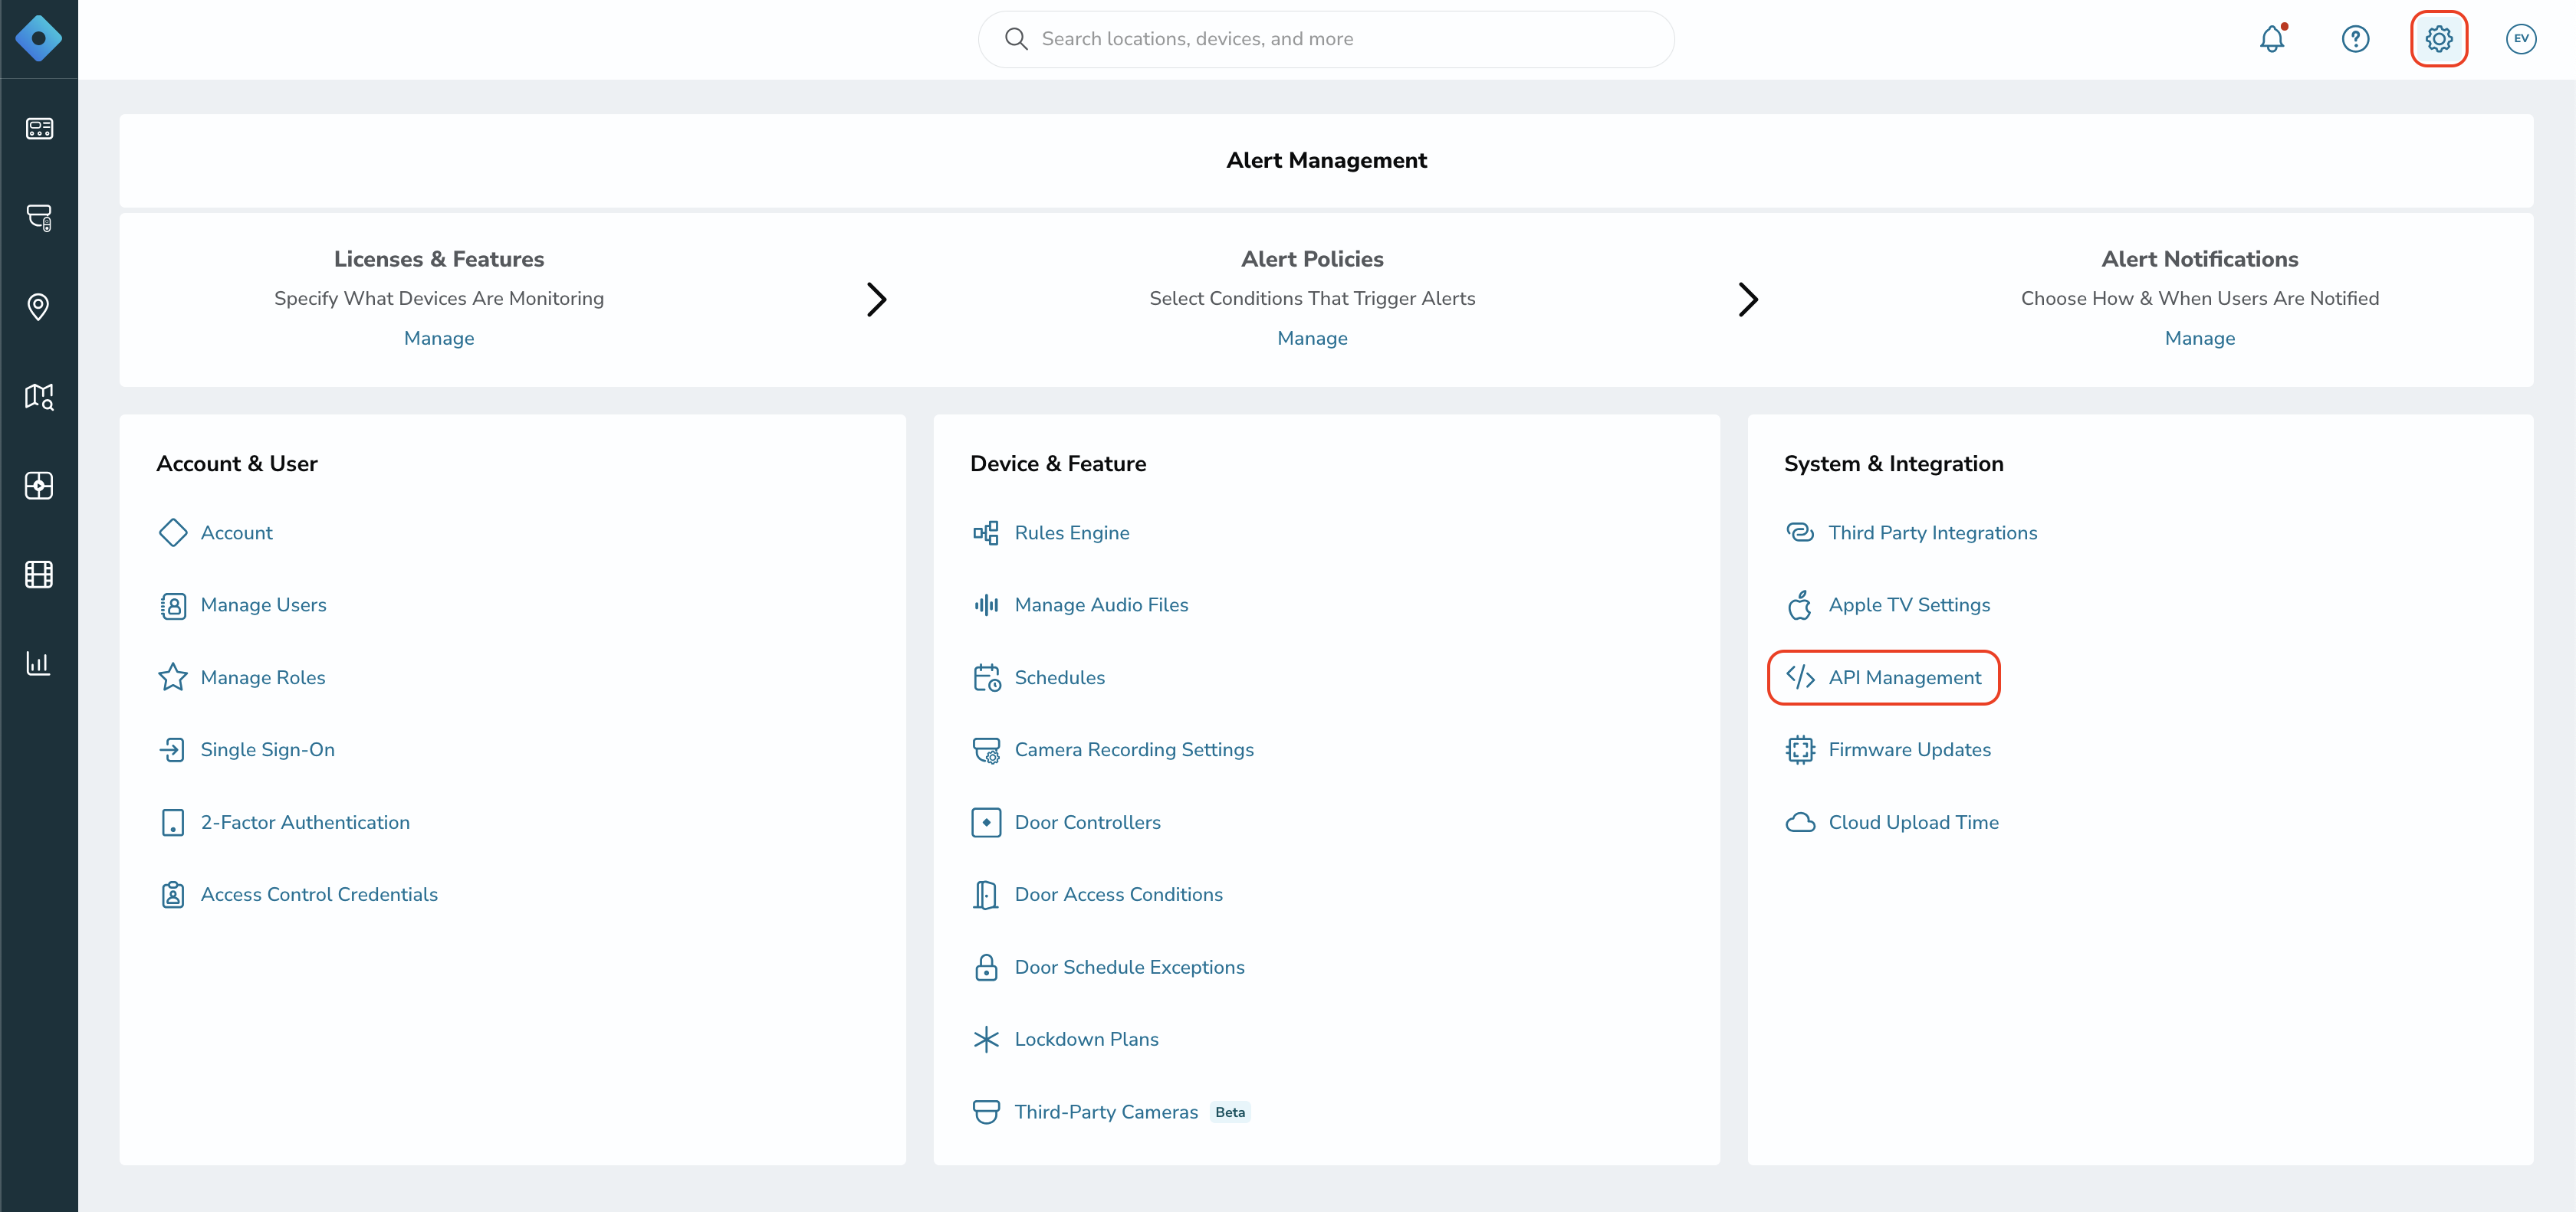The height and width of the screenshot is (1212, 2576).
Task: Click the Firmware Updates chip icon
Action: click(x=1800, y=749)
